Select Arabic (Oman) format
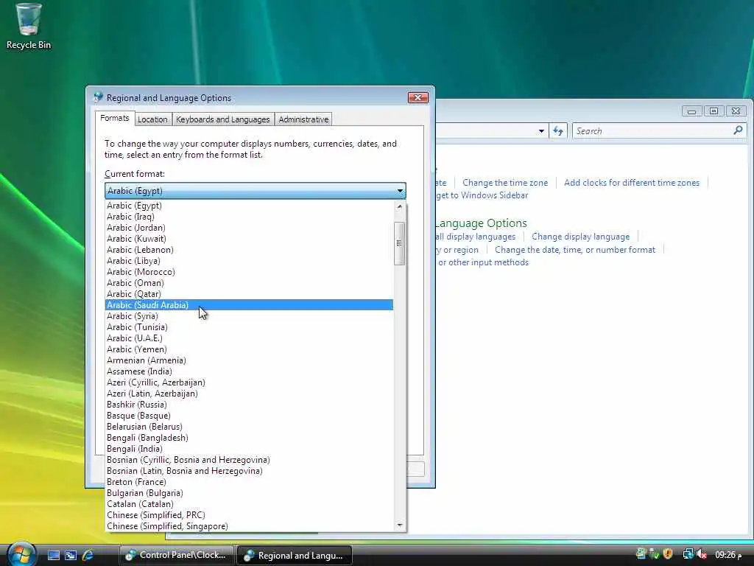Image resolution: width=754 pixels, height=566 pixels. pos(249,283)
